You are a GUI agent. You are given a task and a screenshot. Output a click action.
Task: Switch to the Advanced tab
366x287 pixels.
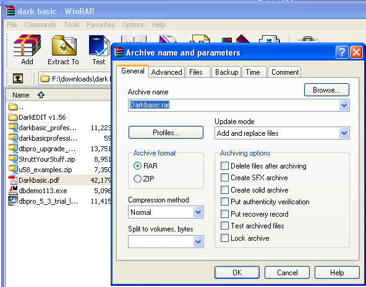tap(167, 72)
